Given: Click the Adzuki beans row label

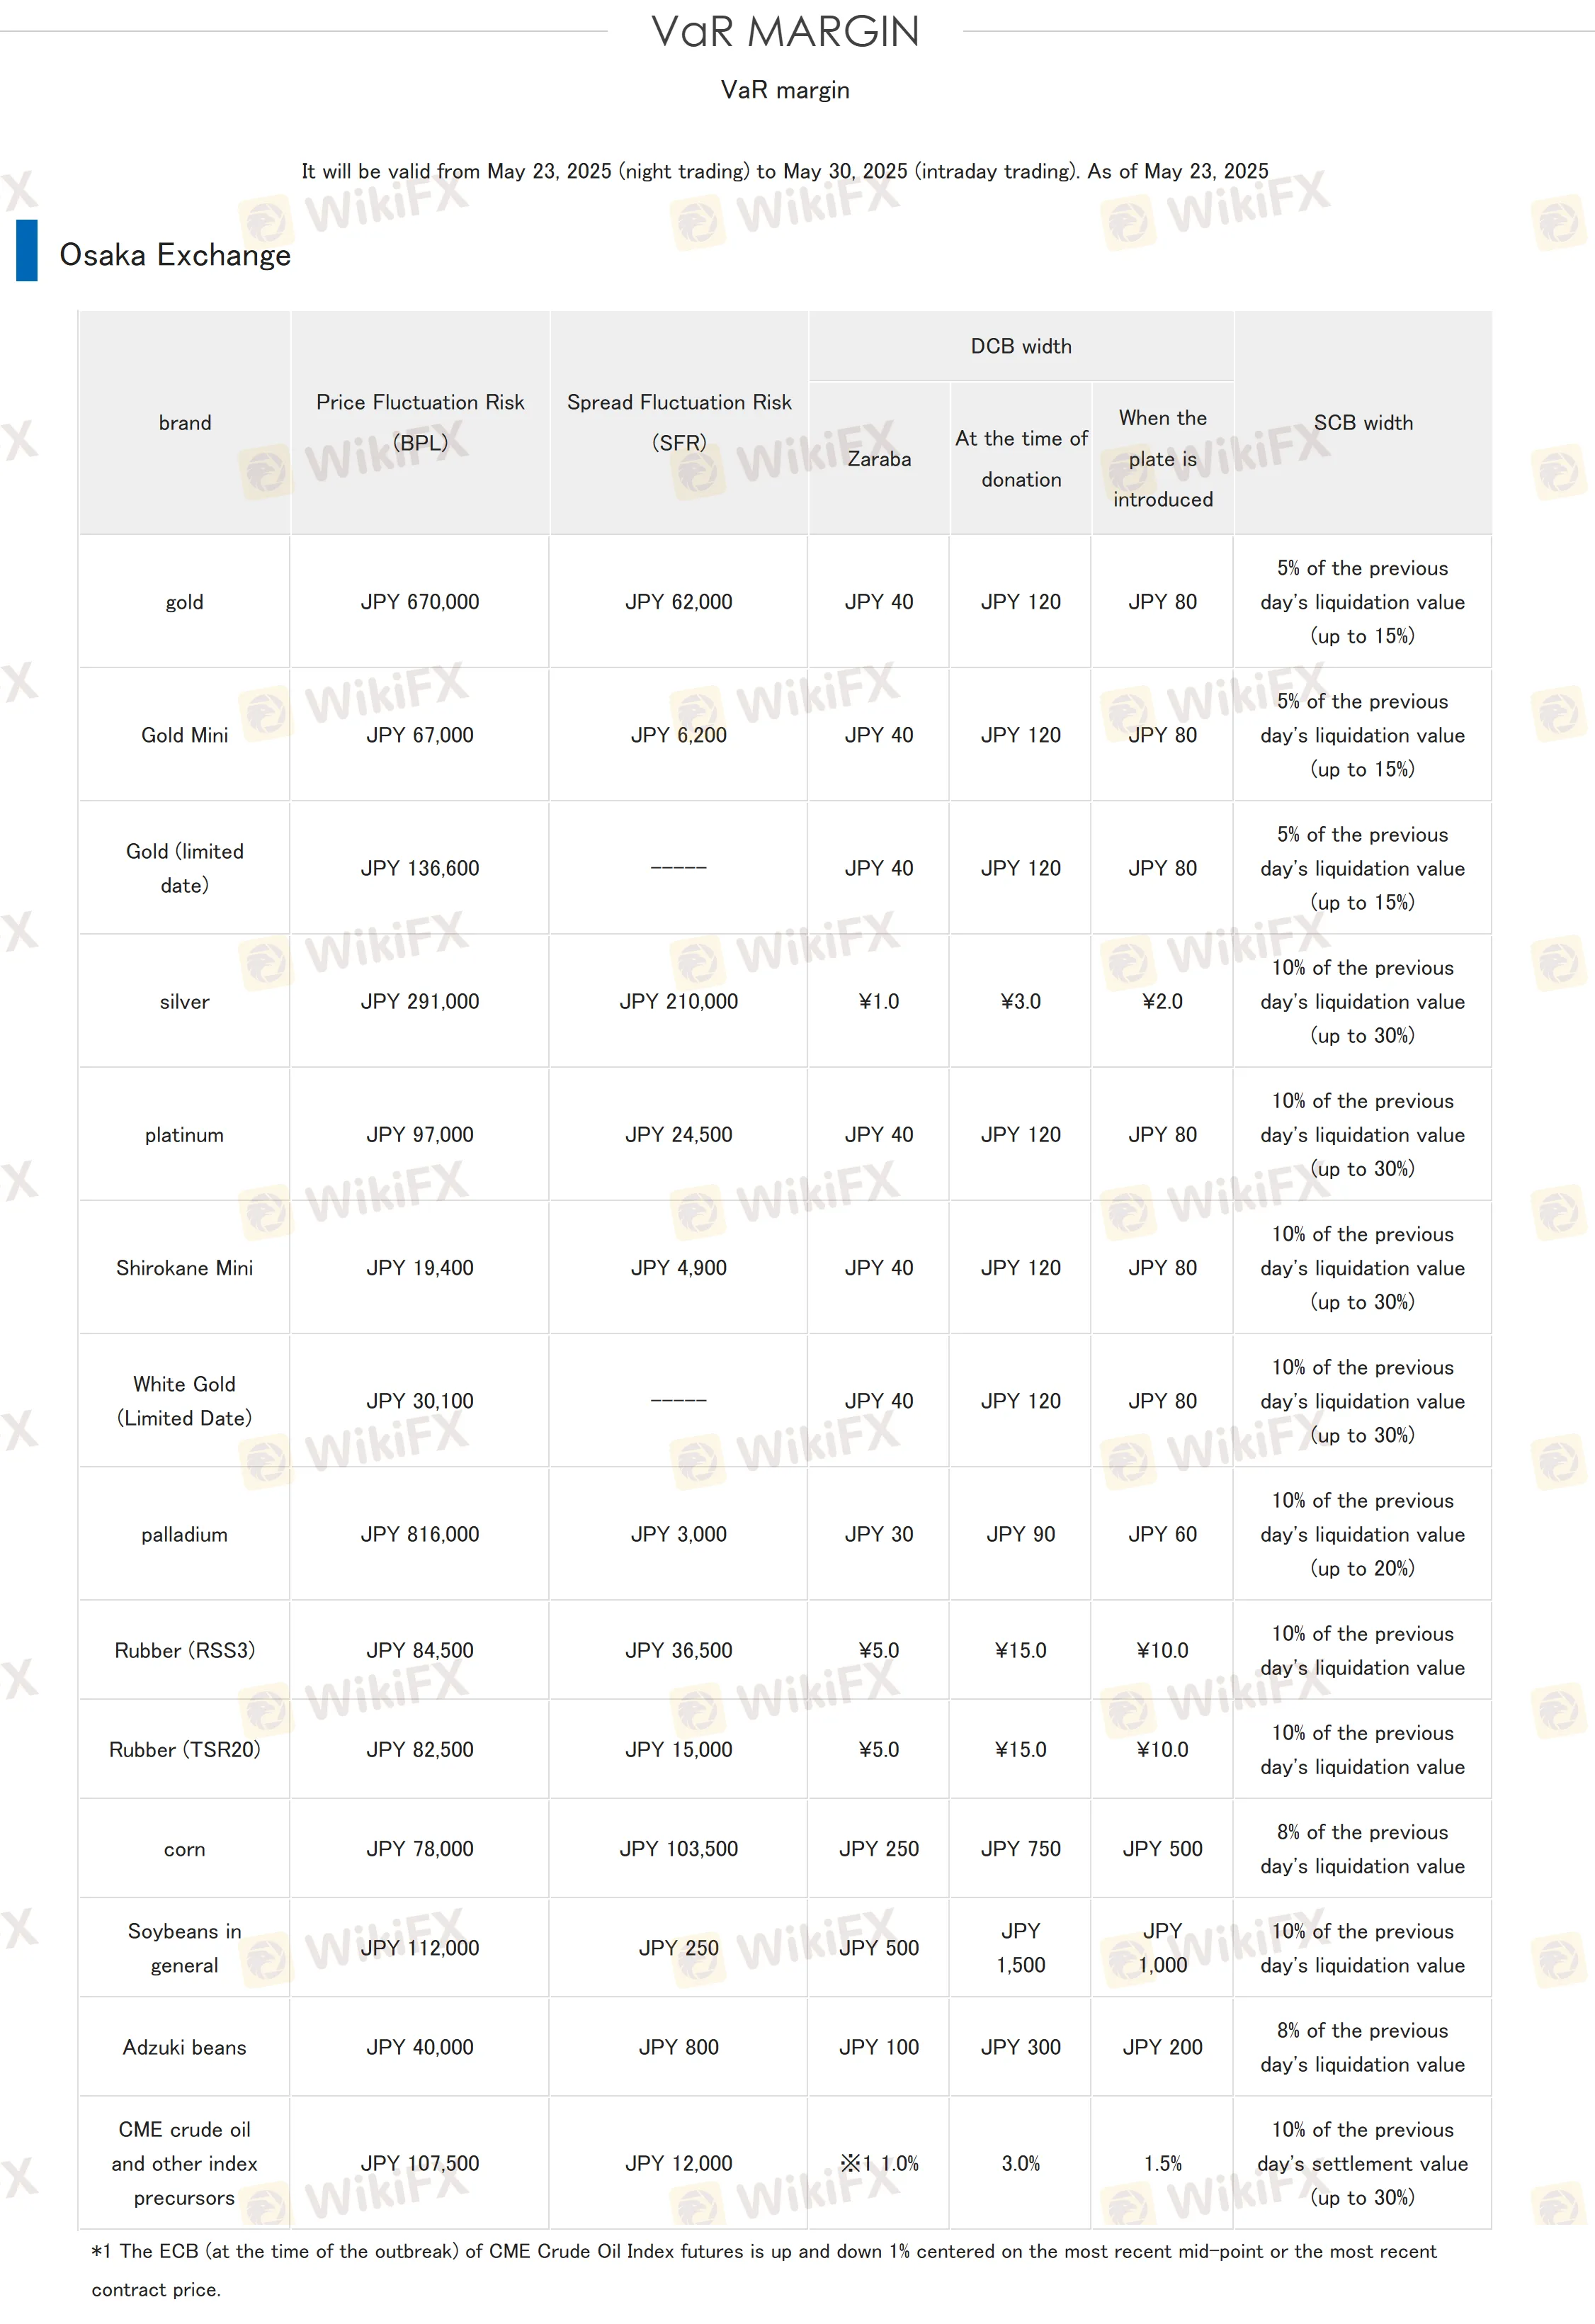Looking at the screenshot, I should click(185, 2047).
